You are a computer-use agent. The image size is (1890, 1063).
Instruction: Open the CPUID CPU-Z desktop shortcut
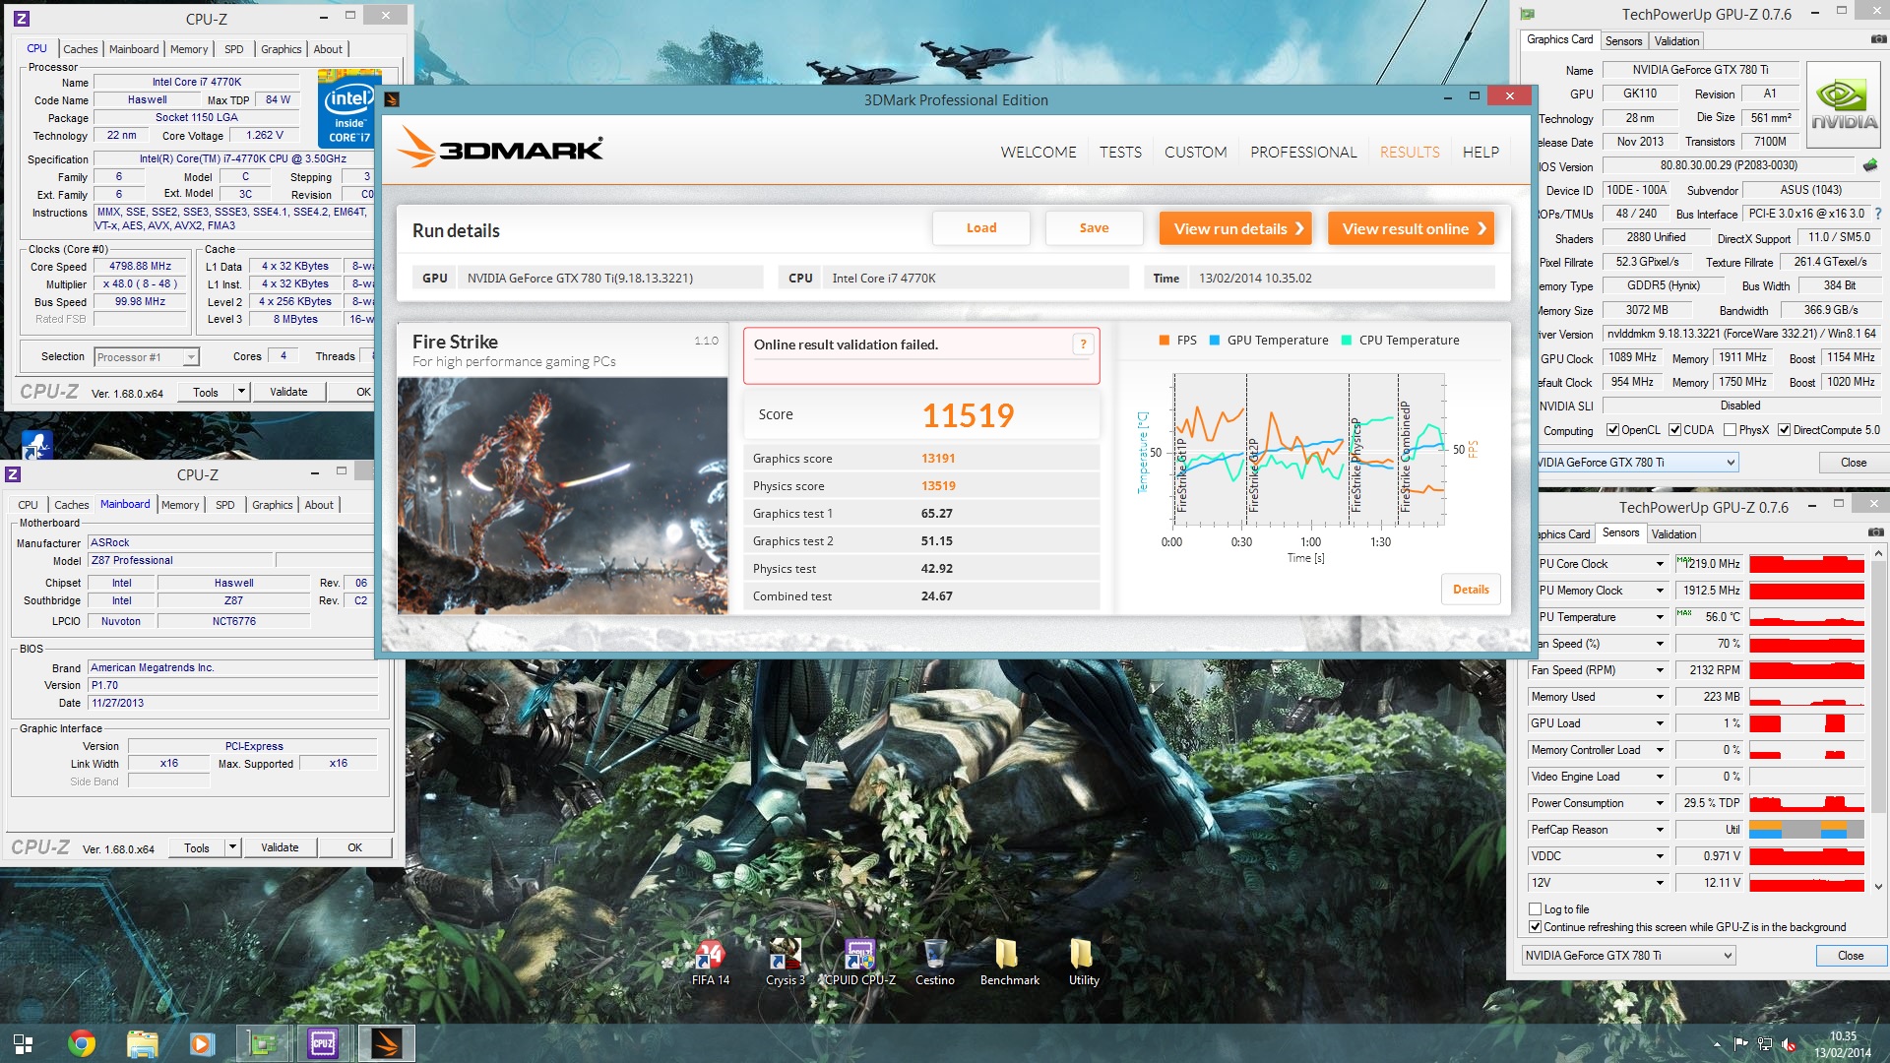[859, 962]
